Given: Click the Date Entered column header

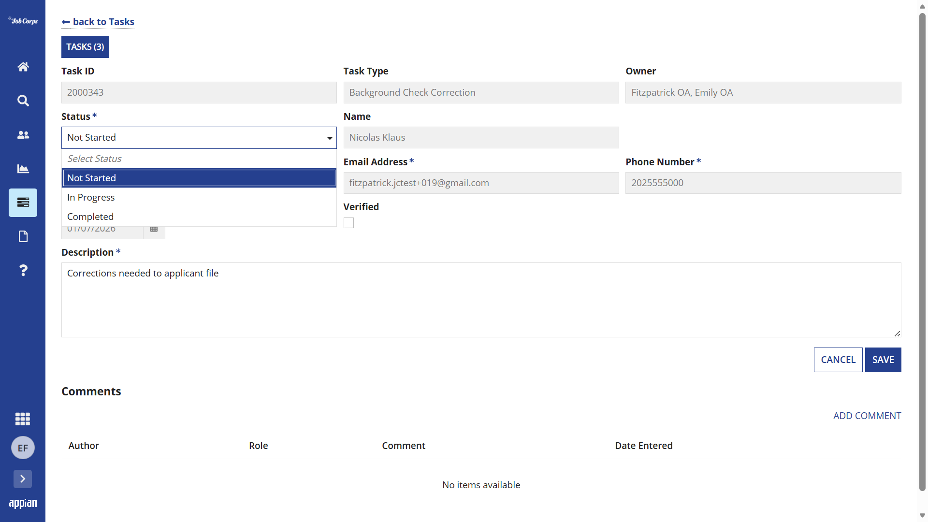Looking at the screenshot, I should tap(644, 446).
